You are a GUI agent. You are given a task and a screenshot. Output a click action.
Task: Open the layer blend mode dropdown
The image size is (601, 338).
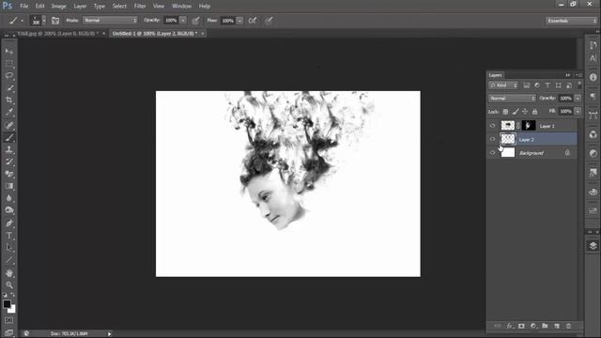click(512, 99)
